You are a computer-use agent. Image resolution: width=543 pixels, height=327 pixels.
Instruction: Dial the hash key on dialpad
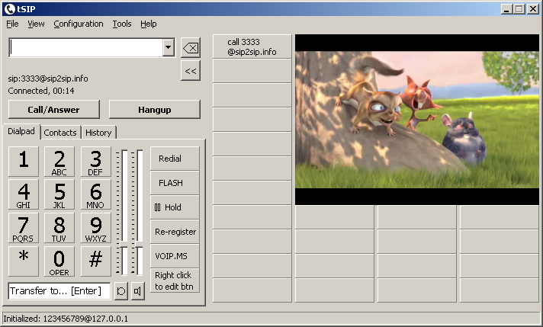click(x=95, y=261)
